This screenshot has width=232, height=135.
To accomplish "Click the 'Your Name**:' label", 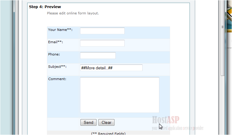I will point(60,30).
